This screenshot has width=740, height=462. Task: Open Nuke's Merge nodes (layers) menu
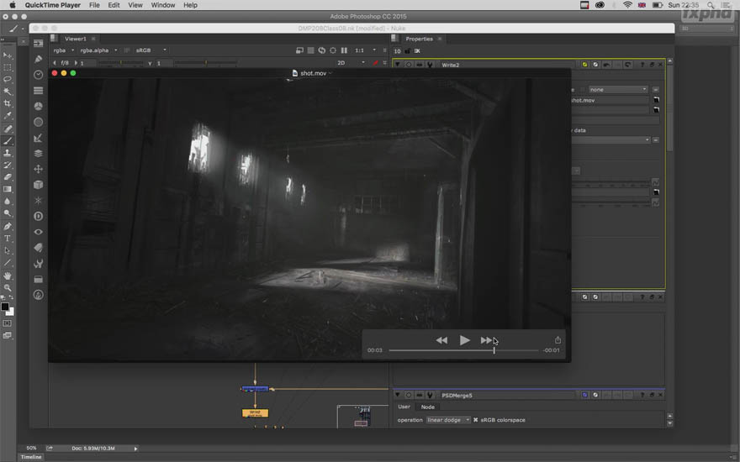(x=38, y=153)
